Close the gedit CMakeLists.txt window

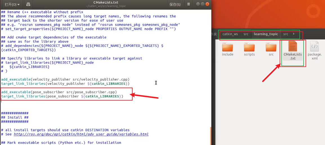(207, 4)
